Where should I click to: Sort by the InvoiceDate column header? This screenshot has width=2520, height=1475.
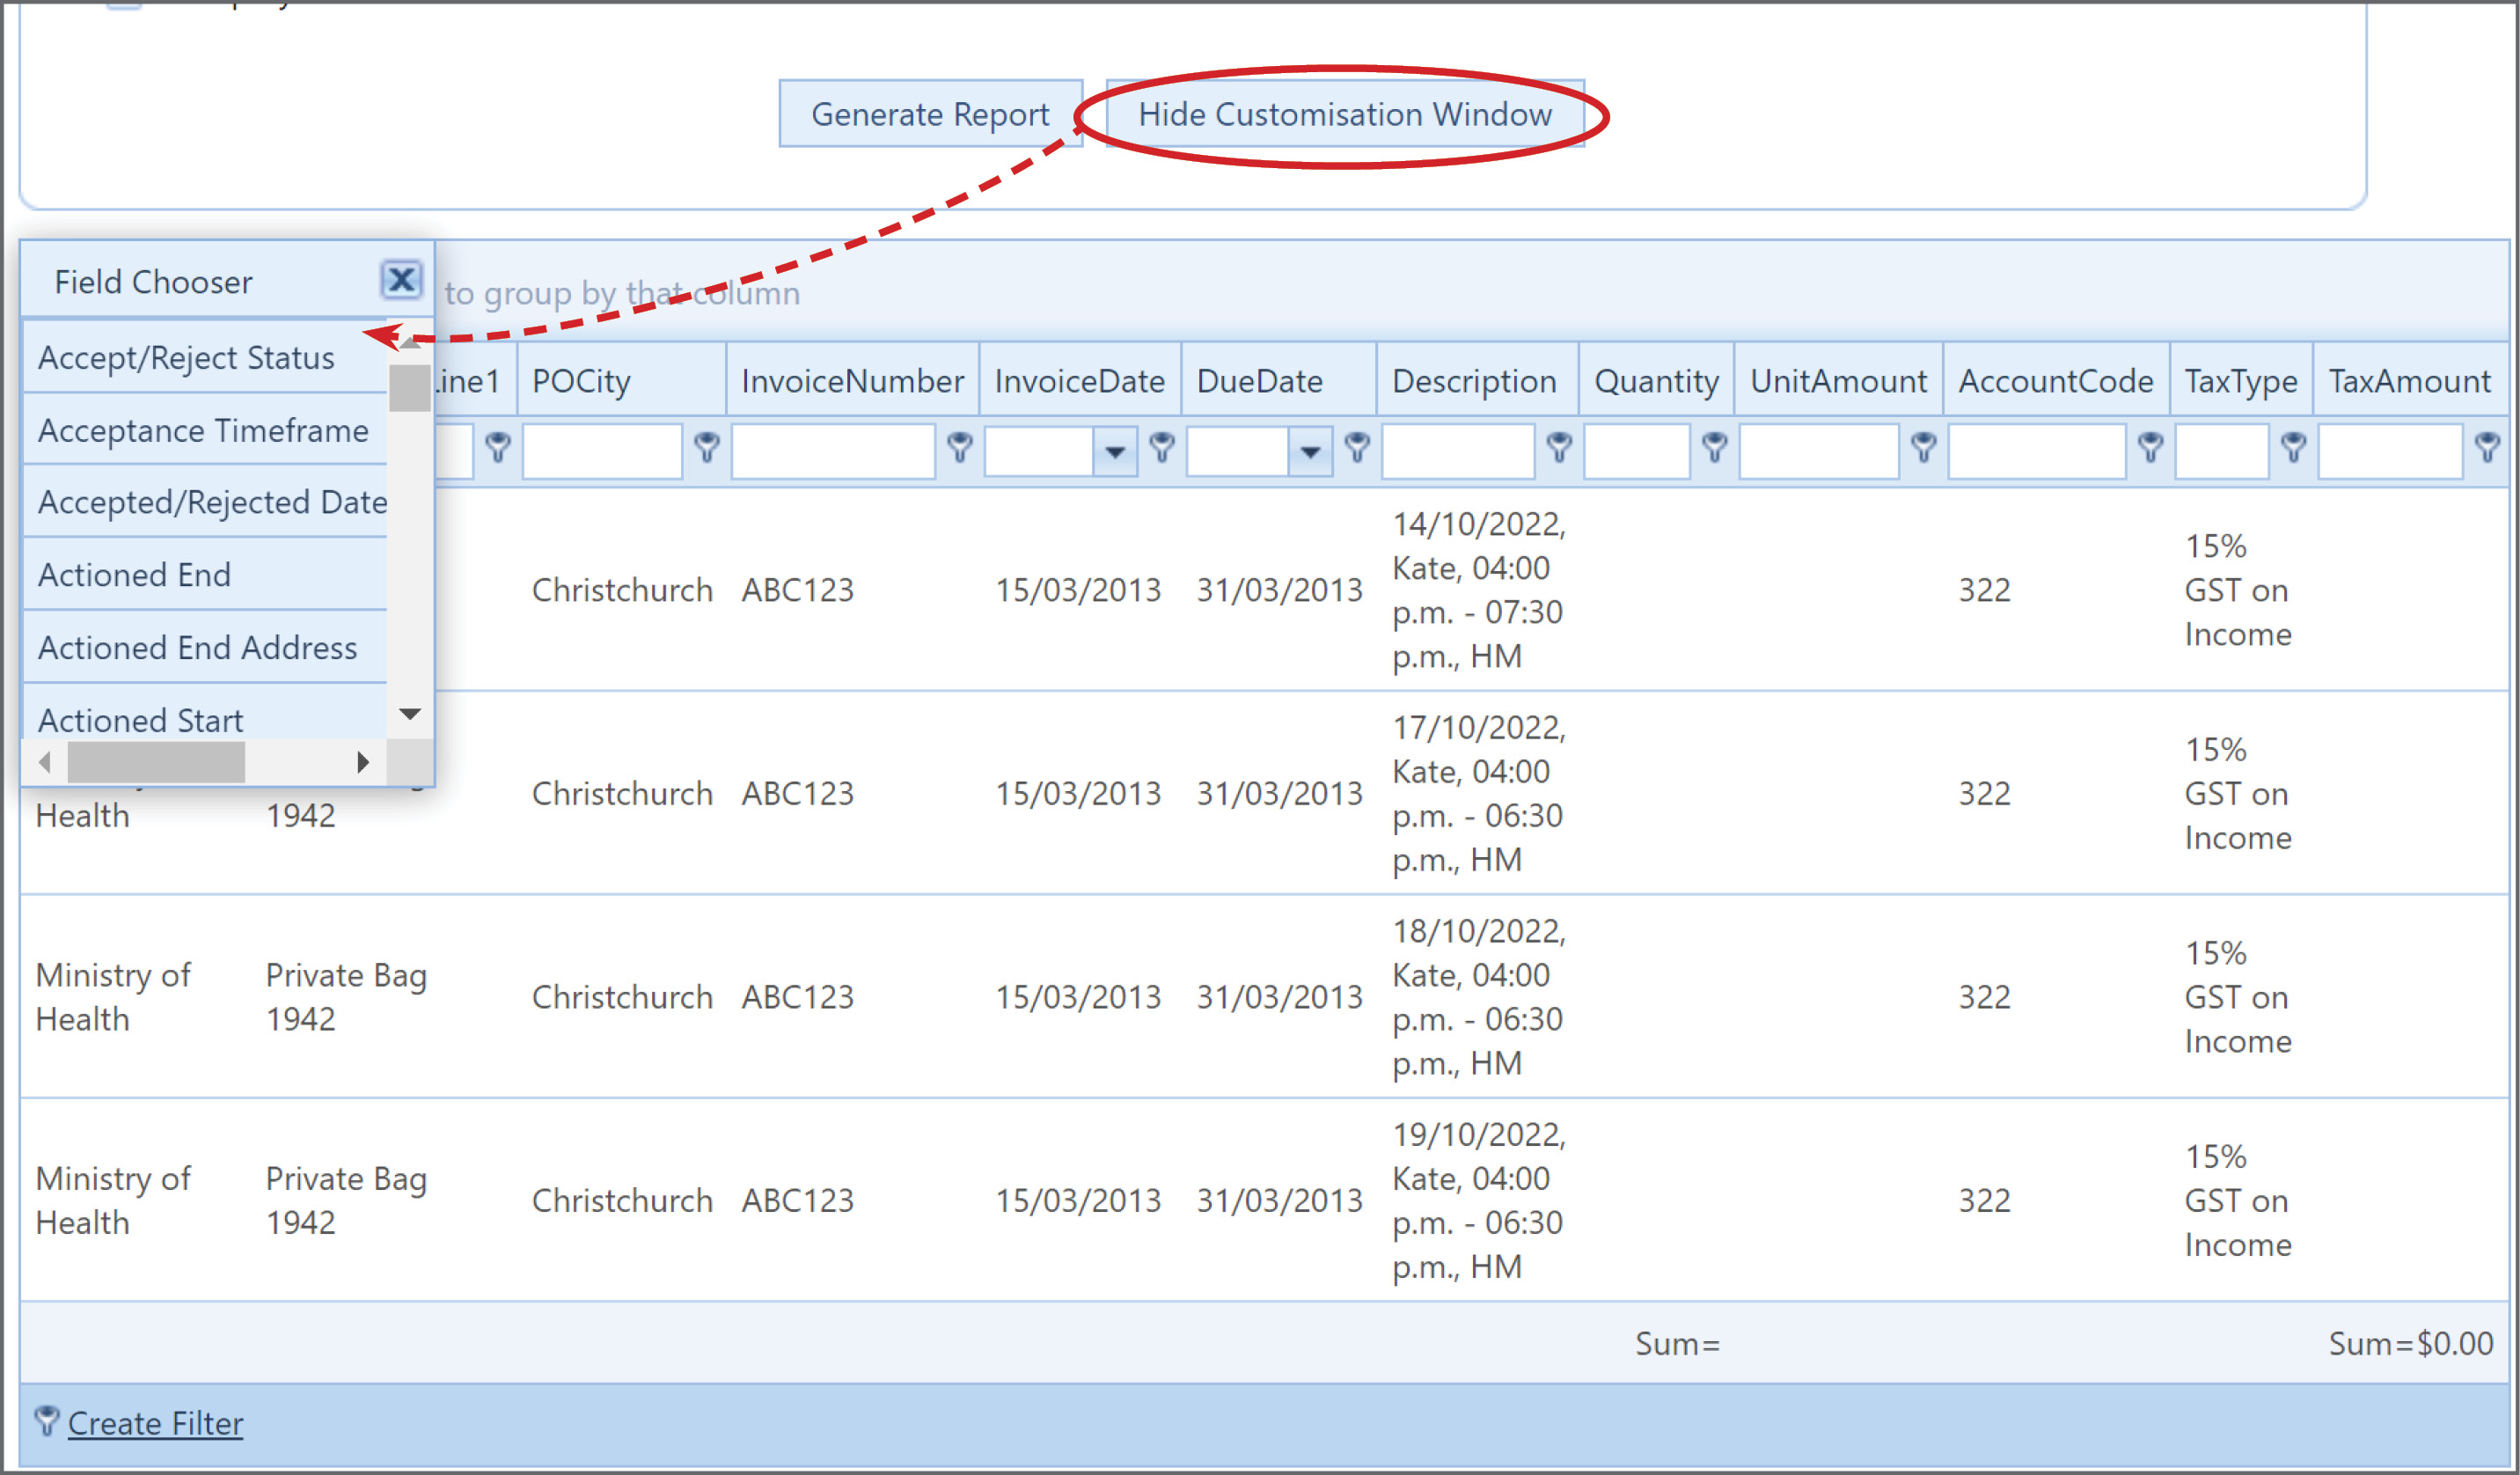(1081, 380)
